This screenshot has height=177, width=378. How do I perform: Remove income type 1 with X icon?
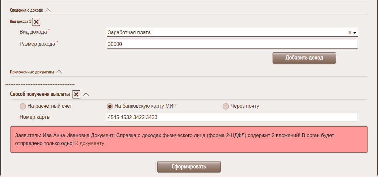click(x=36, y=22)
